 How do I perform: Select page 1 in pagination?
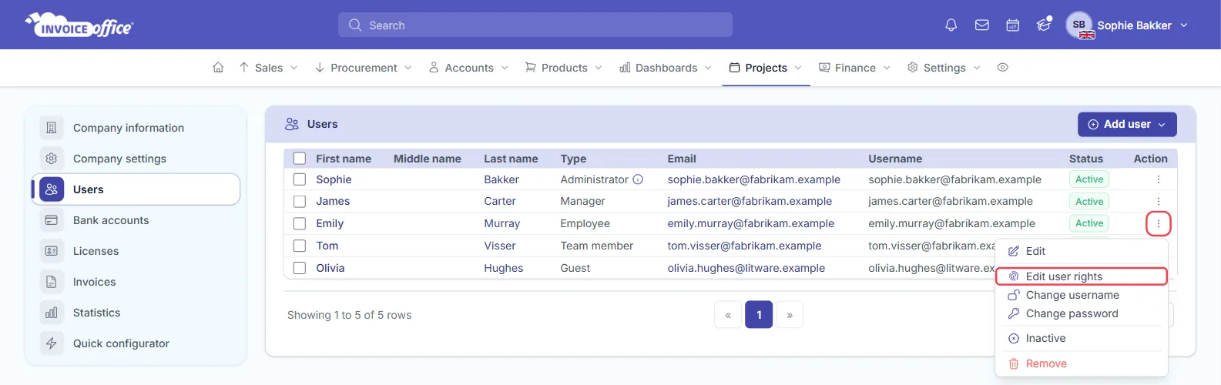(x=759, y=315)
